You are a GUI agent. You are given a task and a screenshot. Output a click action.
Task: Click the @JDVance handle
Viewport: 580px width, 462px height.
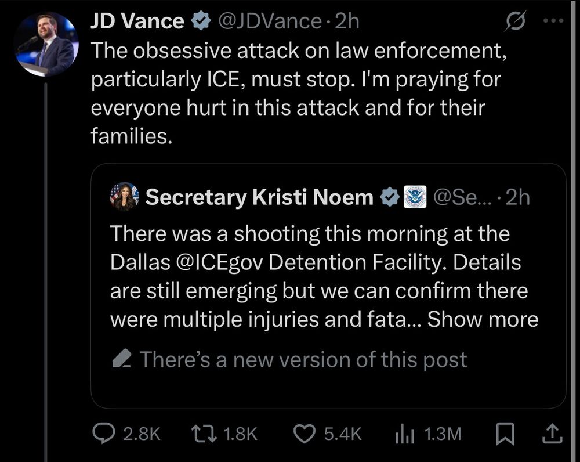coord(270,20)
